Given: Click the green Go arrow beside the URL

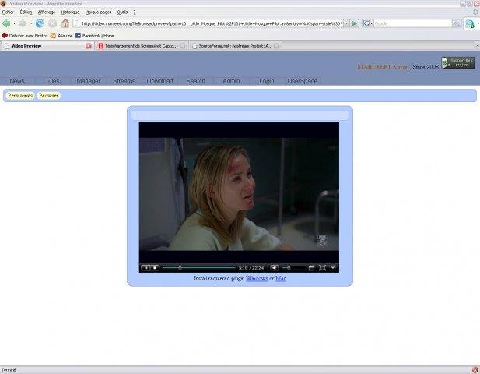Looking at the screenshot, I should pos(355,23).
